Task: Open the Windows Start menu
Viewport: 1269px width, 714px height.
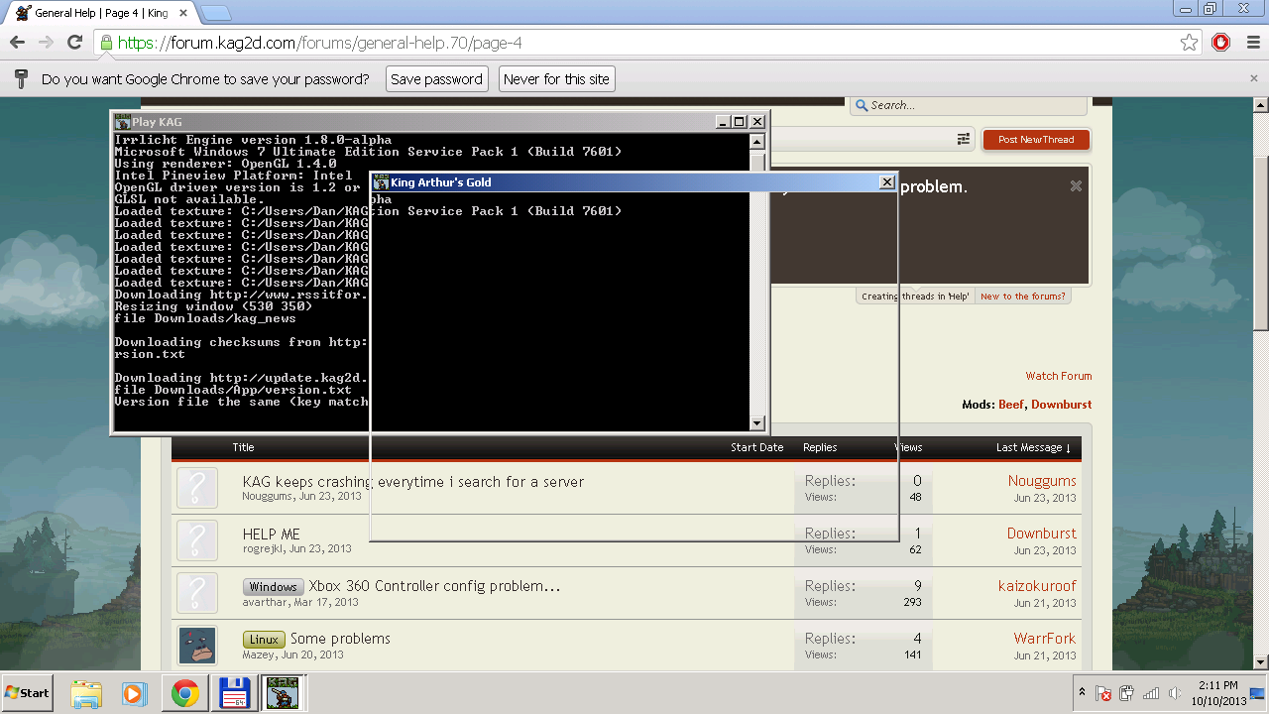Action: click(28, 693)
